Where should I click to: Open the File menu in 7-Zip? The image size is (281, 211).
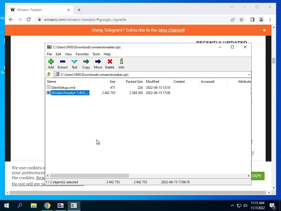49,54
